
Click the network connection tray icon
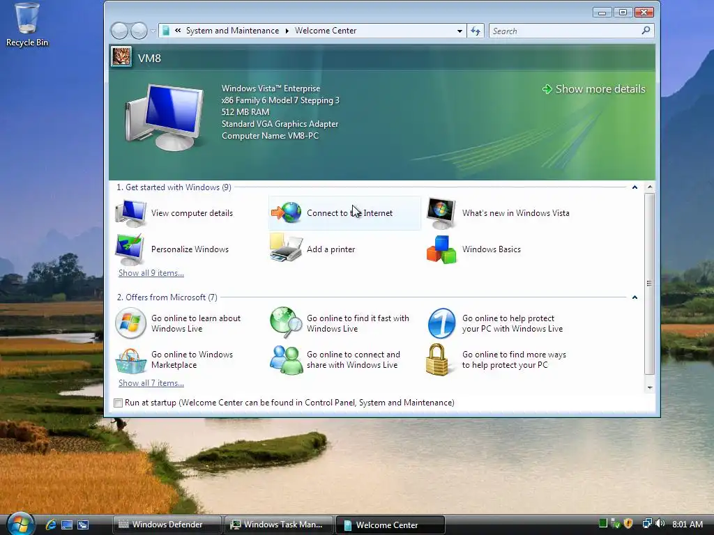(646, 524)
